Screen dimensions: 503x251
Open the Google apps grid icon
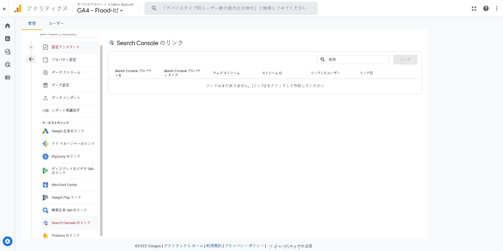[474, 9]
